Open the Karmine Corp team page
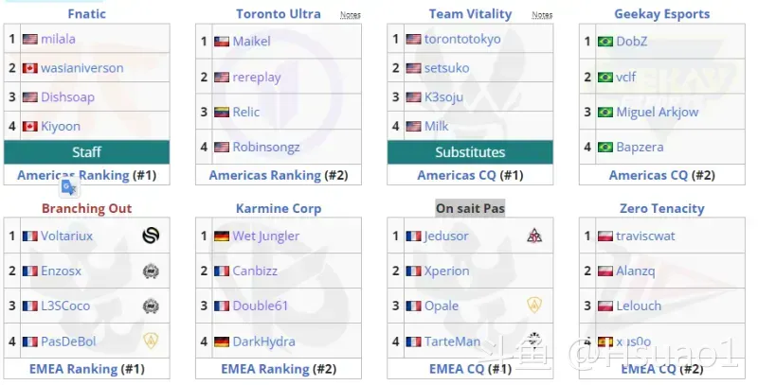 (x=279, y=208)
